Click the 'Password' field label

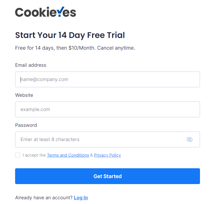point(26,125)
